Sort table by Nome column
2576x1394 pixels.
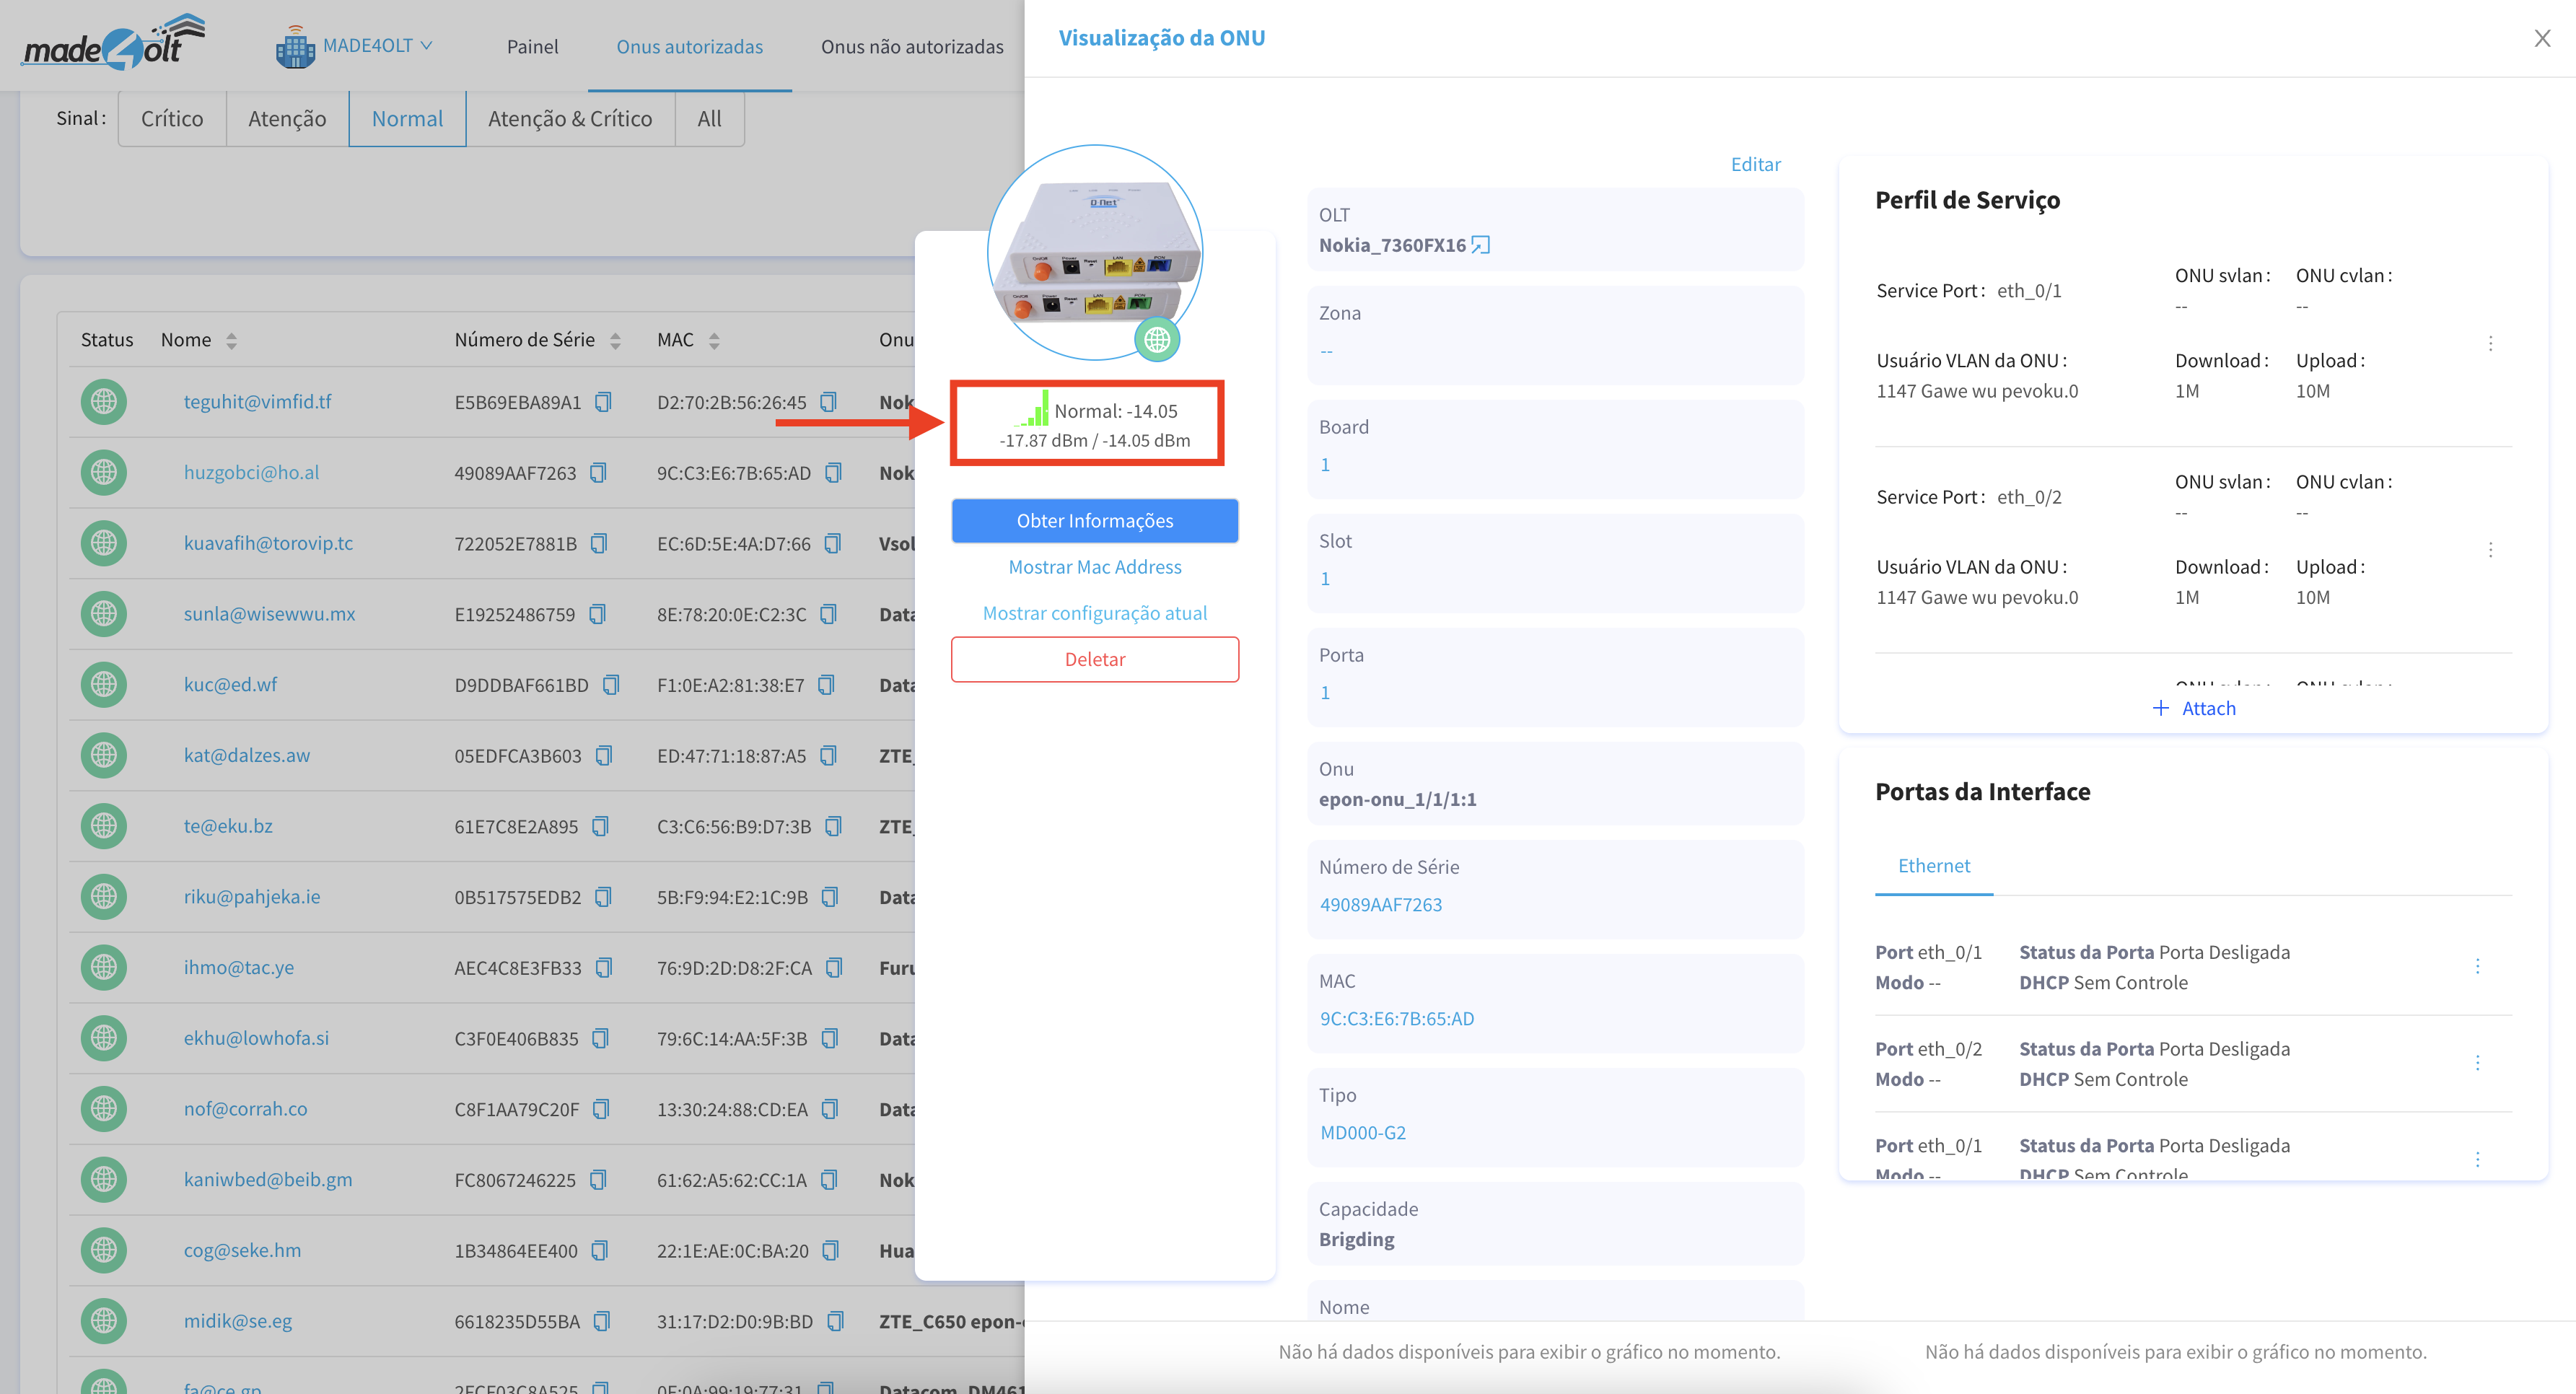[x=231, y=341]
